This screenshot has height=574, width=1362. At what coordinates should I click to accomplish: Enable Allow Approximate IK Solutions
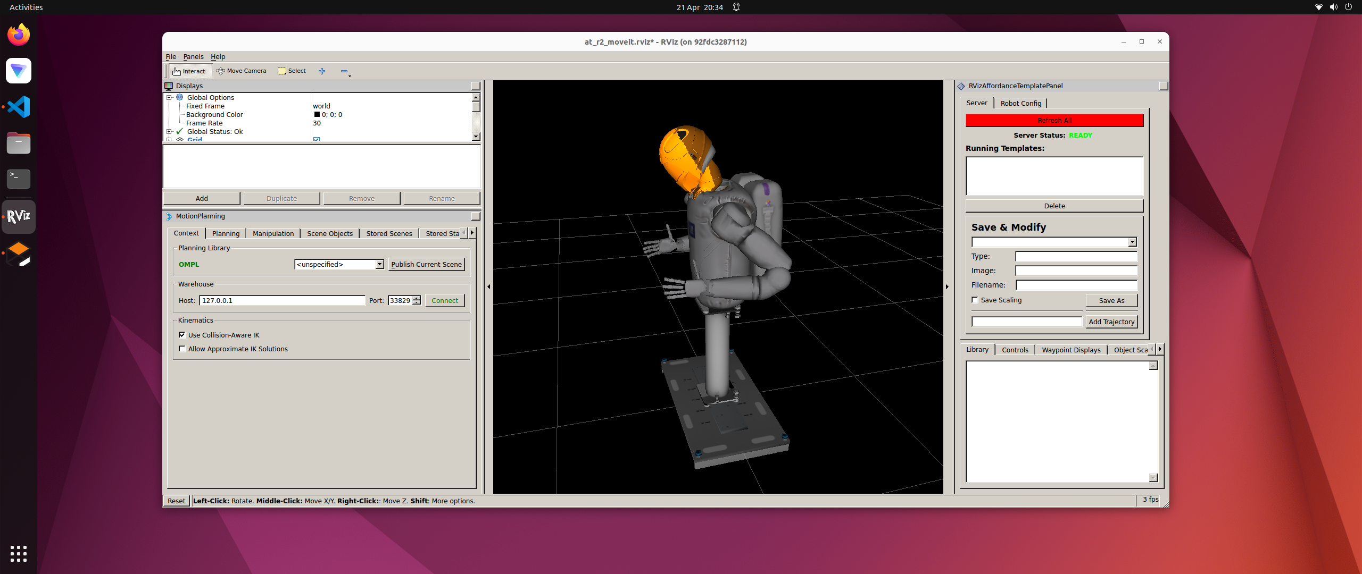click(182, 349)
